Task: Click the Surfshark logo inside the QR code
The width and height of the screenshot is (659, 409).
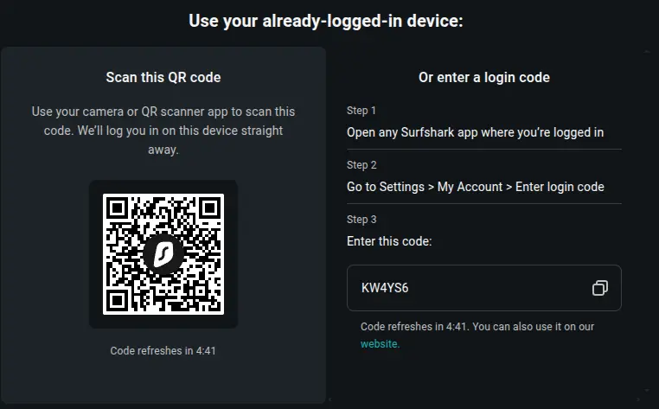Action: click(163, 254)
